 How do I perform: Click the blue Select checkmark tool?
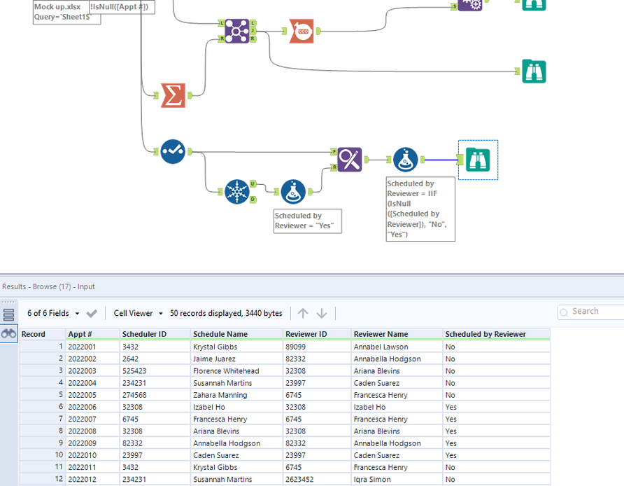pyautogui.click(x=173, y=151)
